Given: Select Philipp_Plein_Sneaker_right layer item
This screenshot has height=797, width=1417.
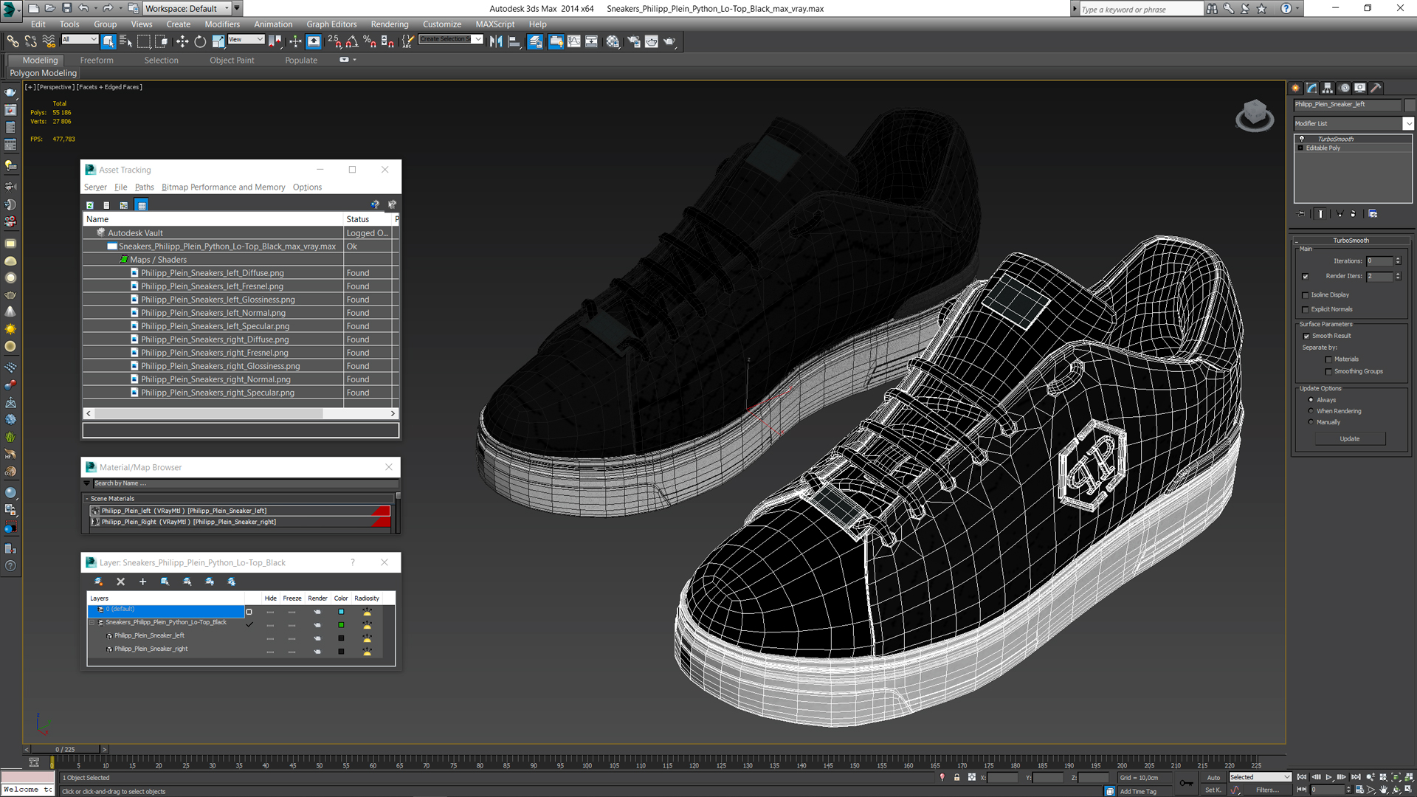Looking at the screenshot, I should tap(151, 649).
